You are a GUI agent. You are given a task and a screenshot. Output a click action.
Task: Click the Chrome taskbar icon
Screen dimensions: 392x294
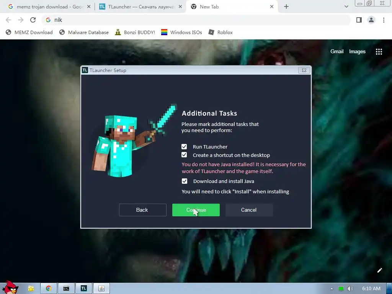point(48,289)
